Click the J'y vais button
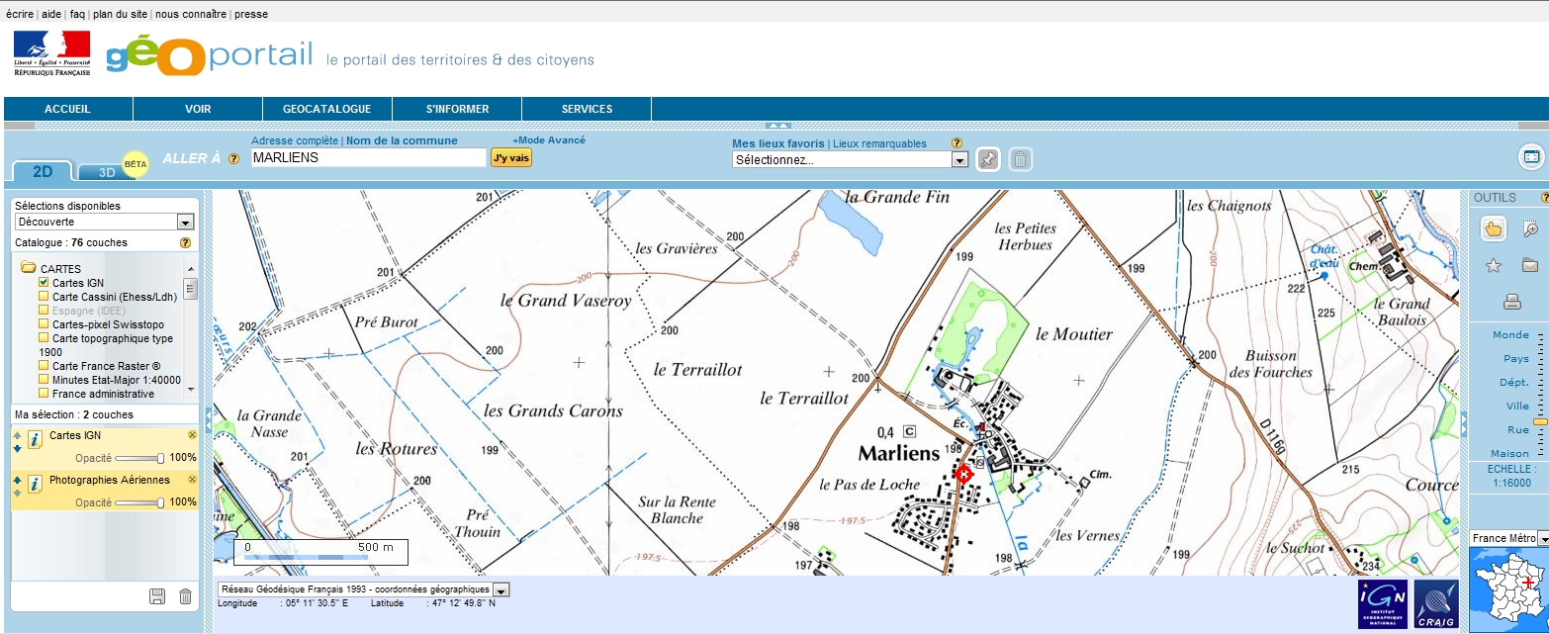This screenshot has width=1549, height=634. pos(511,157)
